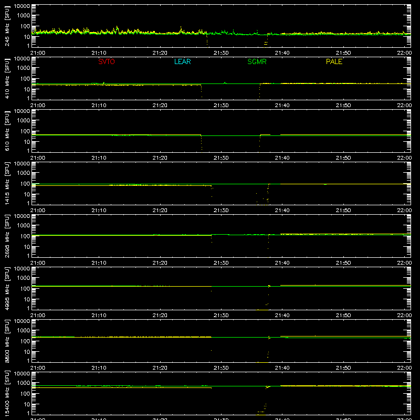Screen dimensions: 420x420
Task: Click the 10000 y-axis value in 245 MHz panel
Action: point(22,6)
